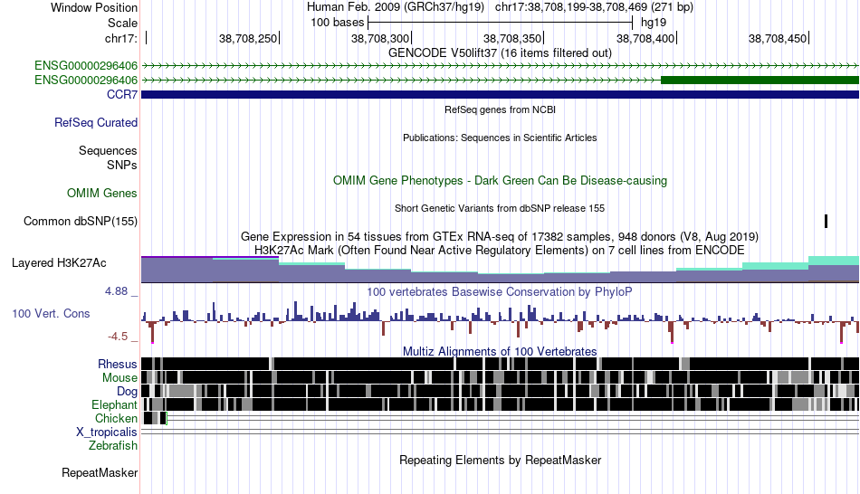Open the 100 Vert. Cons track label

[51, 314]
